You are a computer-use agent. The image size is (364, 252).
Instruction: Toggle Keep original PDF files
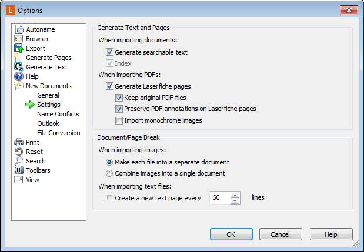point(119,98)
